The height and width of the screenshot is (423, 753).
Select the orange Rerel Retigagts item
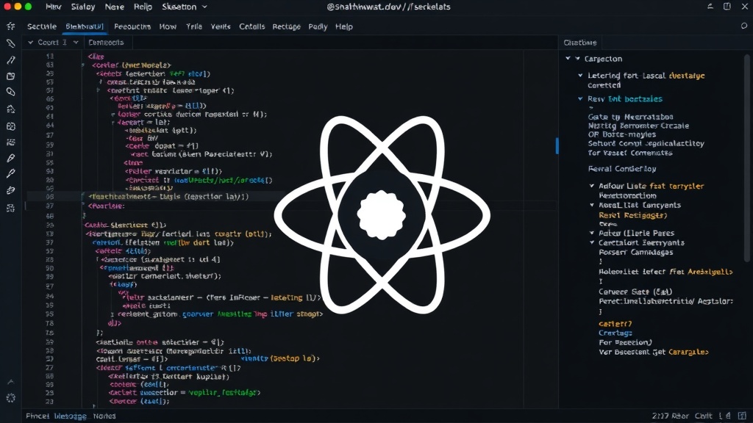633,215
